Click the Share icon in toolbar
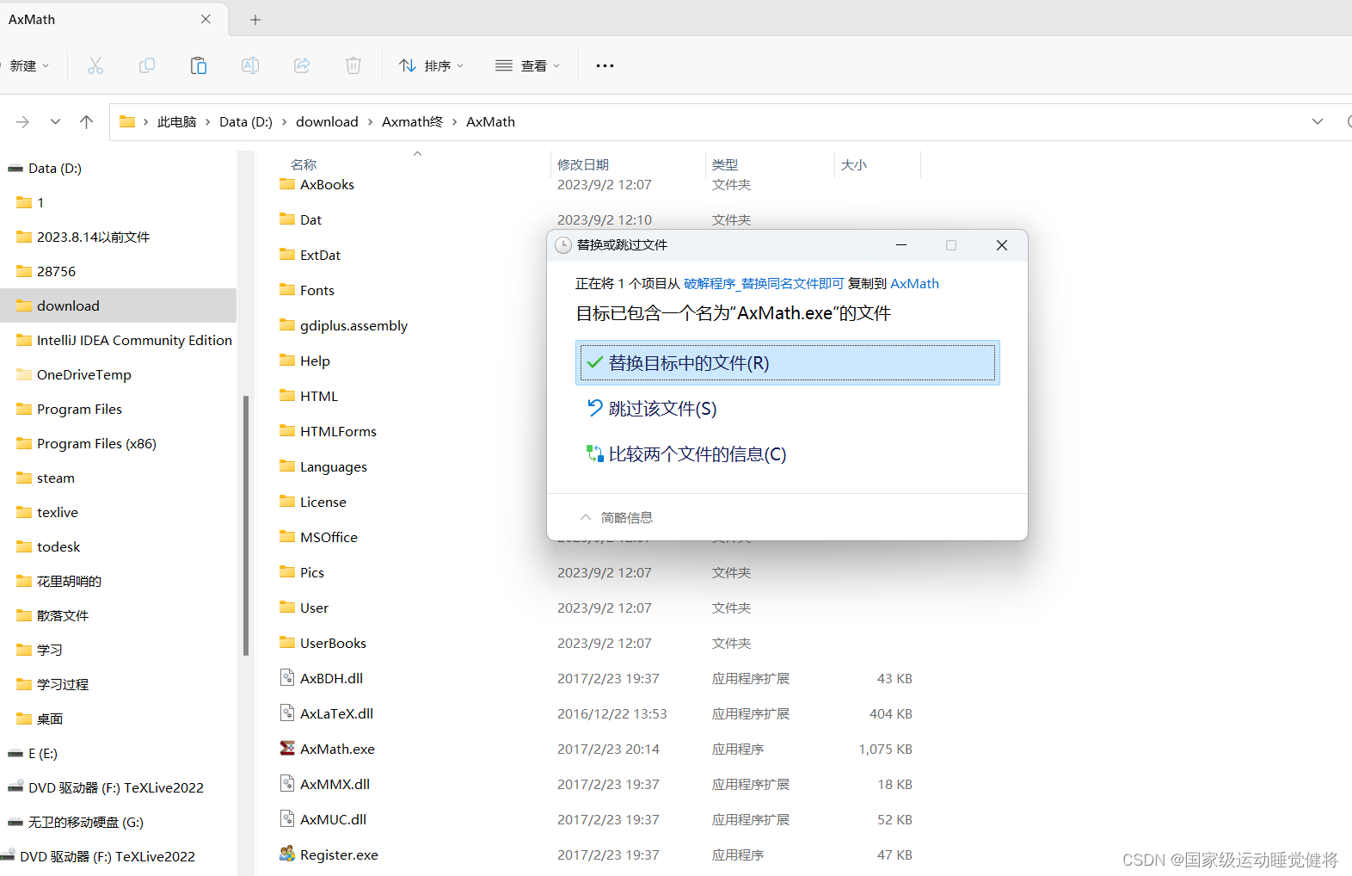 point(302,65)
